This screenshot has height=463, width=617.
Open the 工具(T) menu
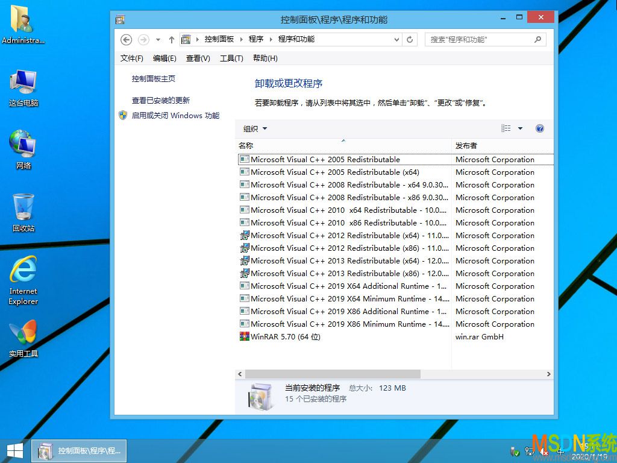pyautogui.click(x=231, y=58)
